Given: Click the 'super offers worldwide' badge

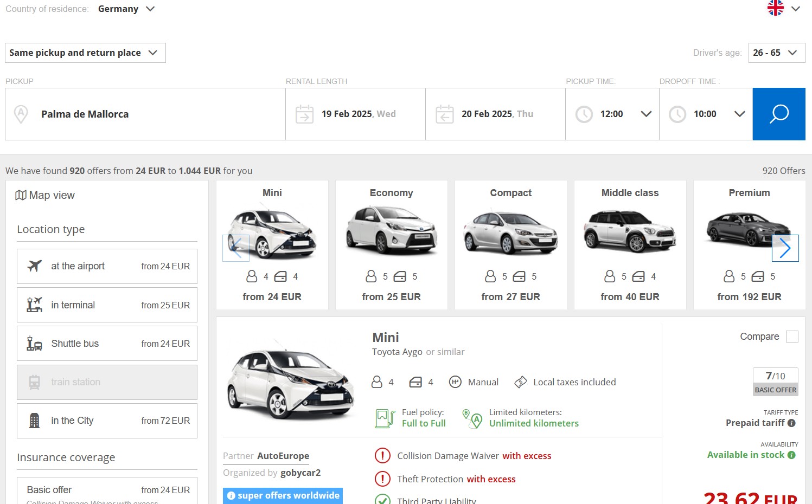Looking at the screenshot, I should [283, 495].
